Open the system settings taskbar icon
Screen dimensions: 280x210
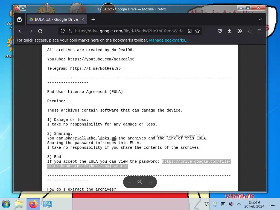(48, 204)
